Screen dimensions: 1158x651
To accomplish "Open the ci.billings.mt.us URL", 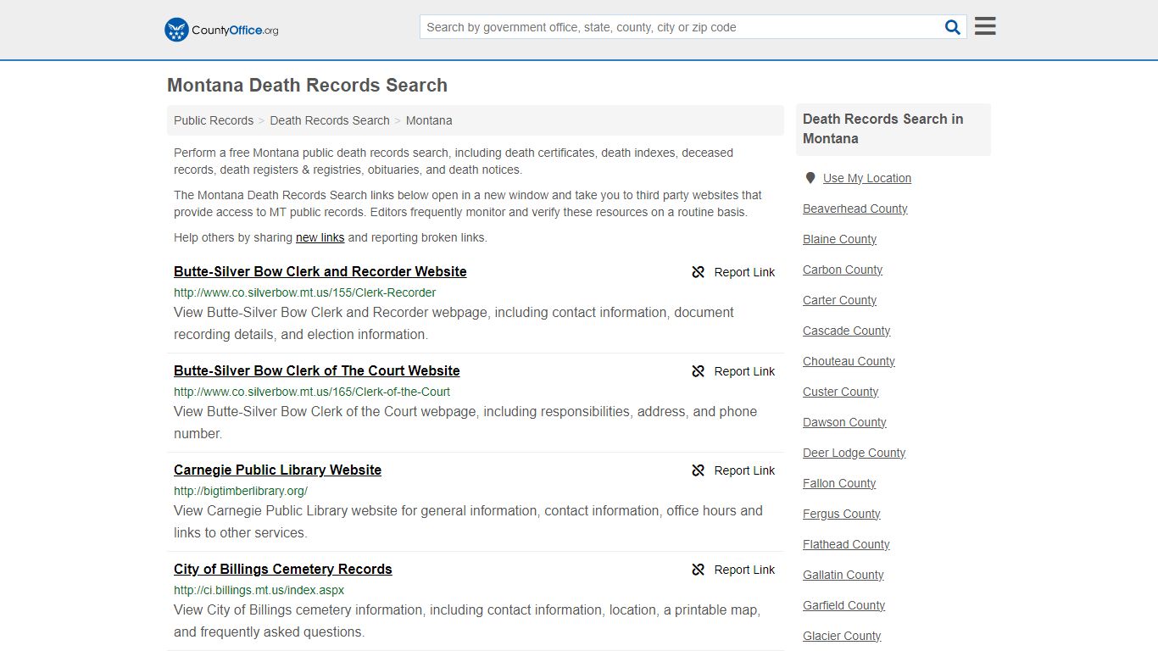I will click(259, 590).
